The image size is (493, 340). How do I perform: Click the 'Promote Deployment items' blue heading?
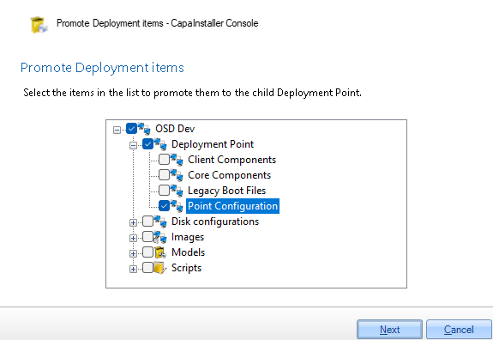pyautogui.click(x=102, y=68)
